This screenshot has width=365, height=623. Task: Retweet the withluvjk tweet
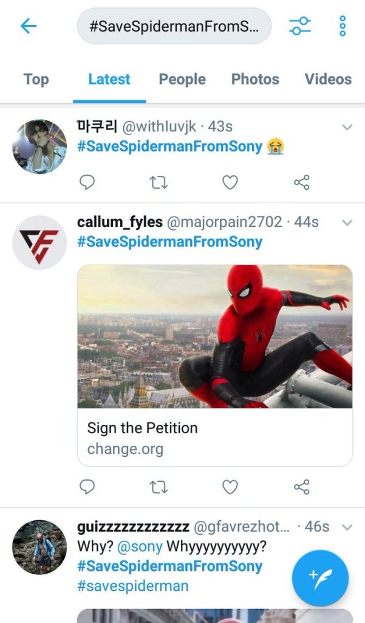[x=159, y=182]
